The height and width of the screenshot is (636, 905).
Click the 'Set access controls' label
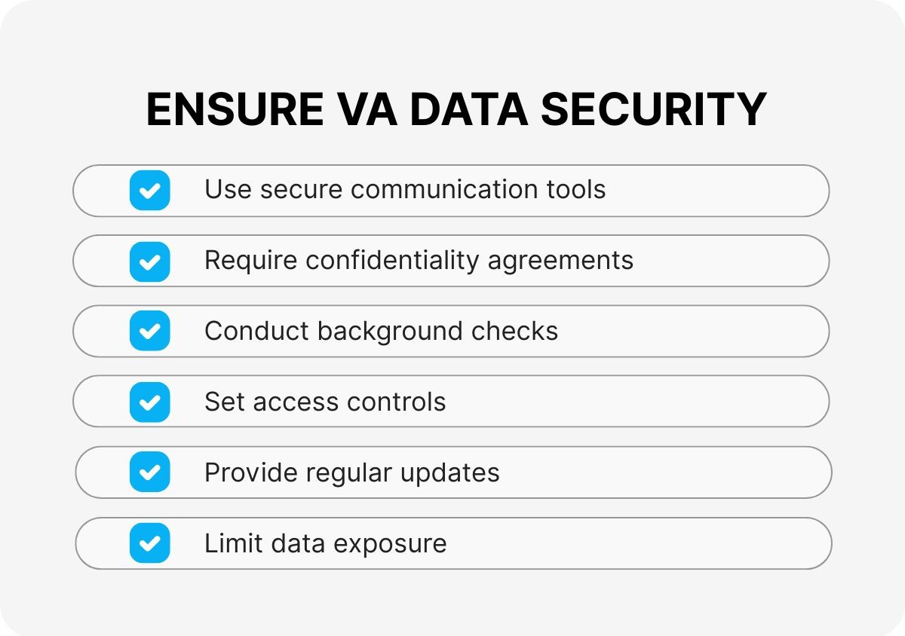(325, 402)
